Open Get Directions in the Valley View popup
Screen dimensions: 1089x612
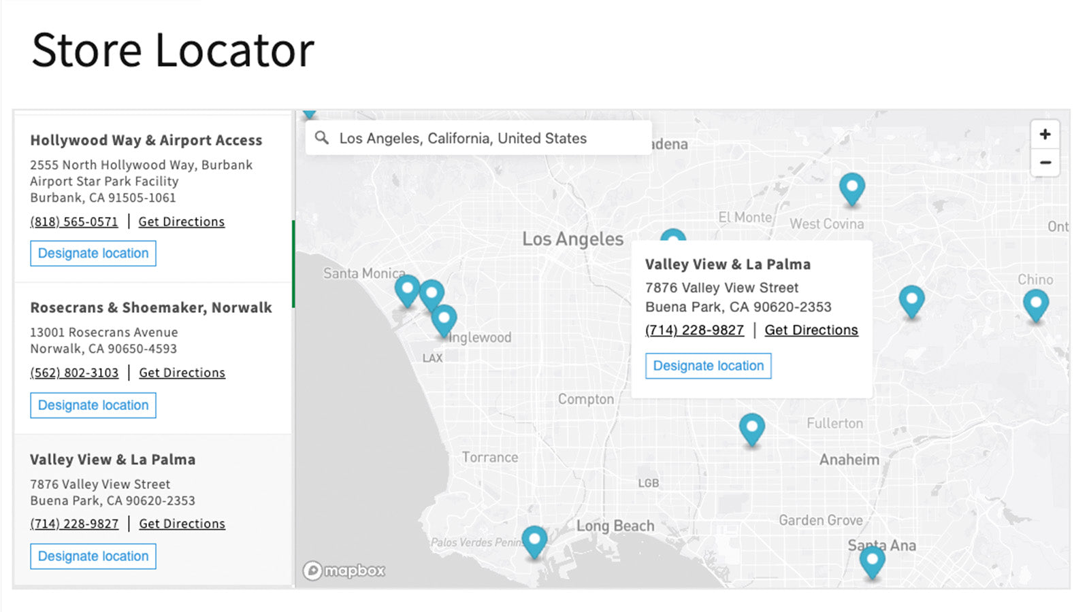click(811, 330)
